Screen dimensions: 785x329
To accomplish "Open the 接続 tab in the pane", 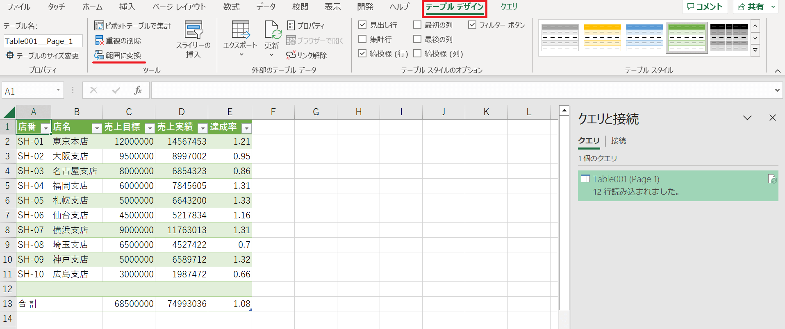I will coord(618,141).
